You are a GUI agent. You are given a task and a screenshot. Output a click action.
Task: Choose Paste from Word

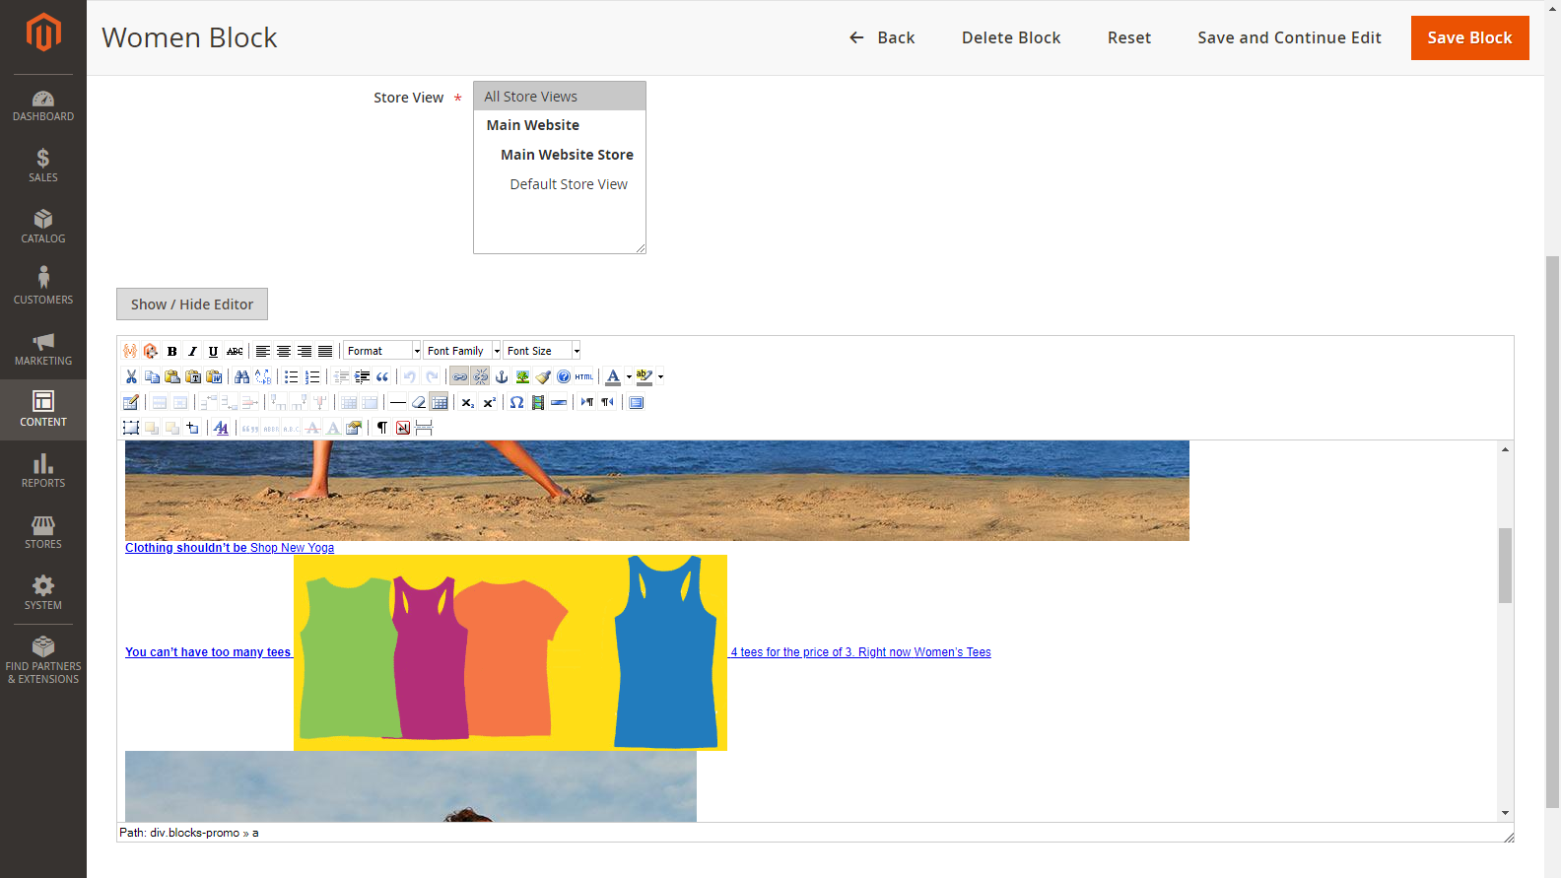pos(214,376)
